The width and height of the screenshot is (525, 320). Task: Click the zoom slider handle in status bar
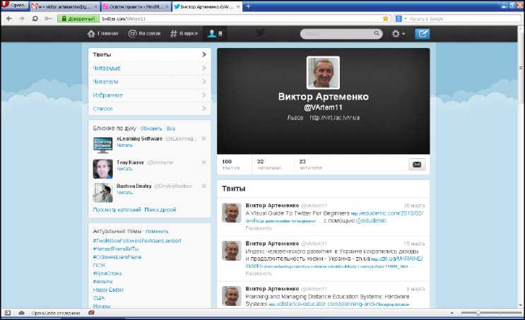pyautogui.click(x=478, y=313)
